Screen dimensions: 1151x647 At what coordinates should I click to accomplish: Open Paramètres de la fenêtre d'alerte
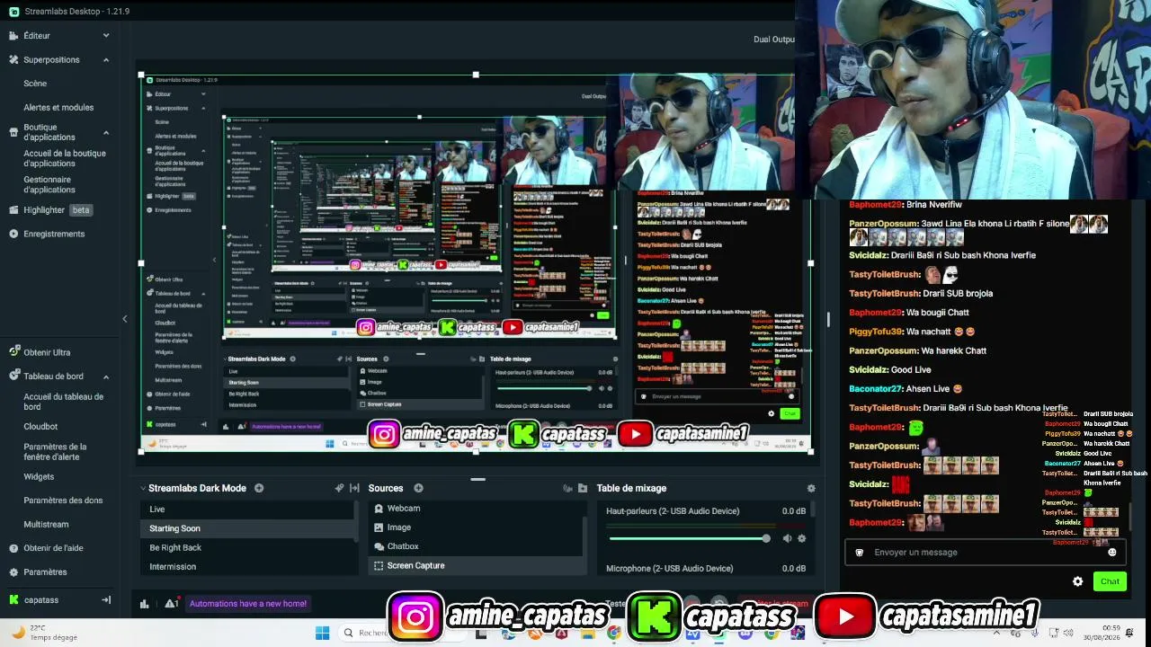(55, 451)
